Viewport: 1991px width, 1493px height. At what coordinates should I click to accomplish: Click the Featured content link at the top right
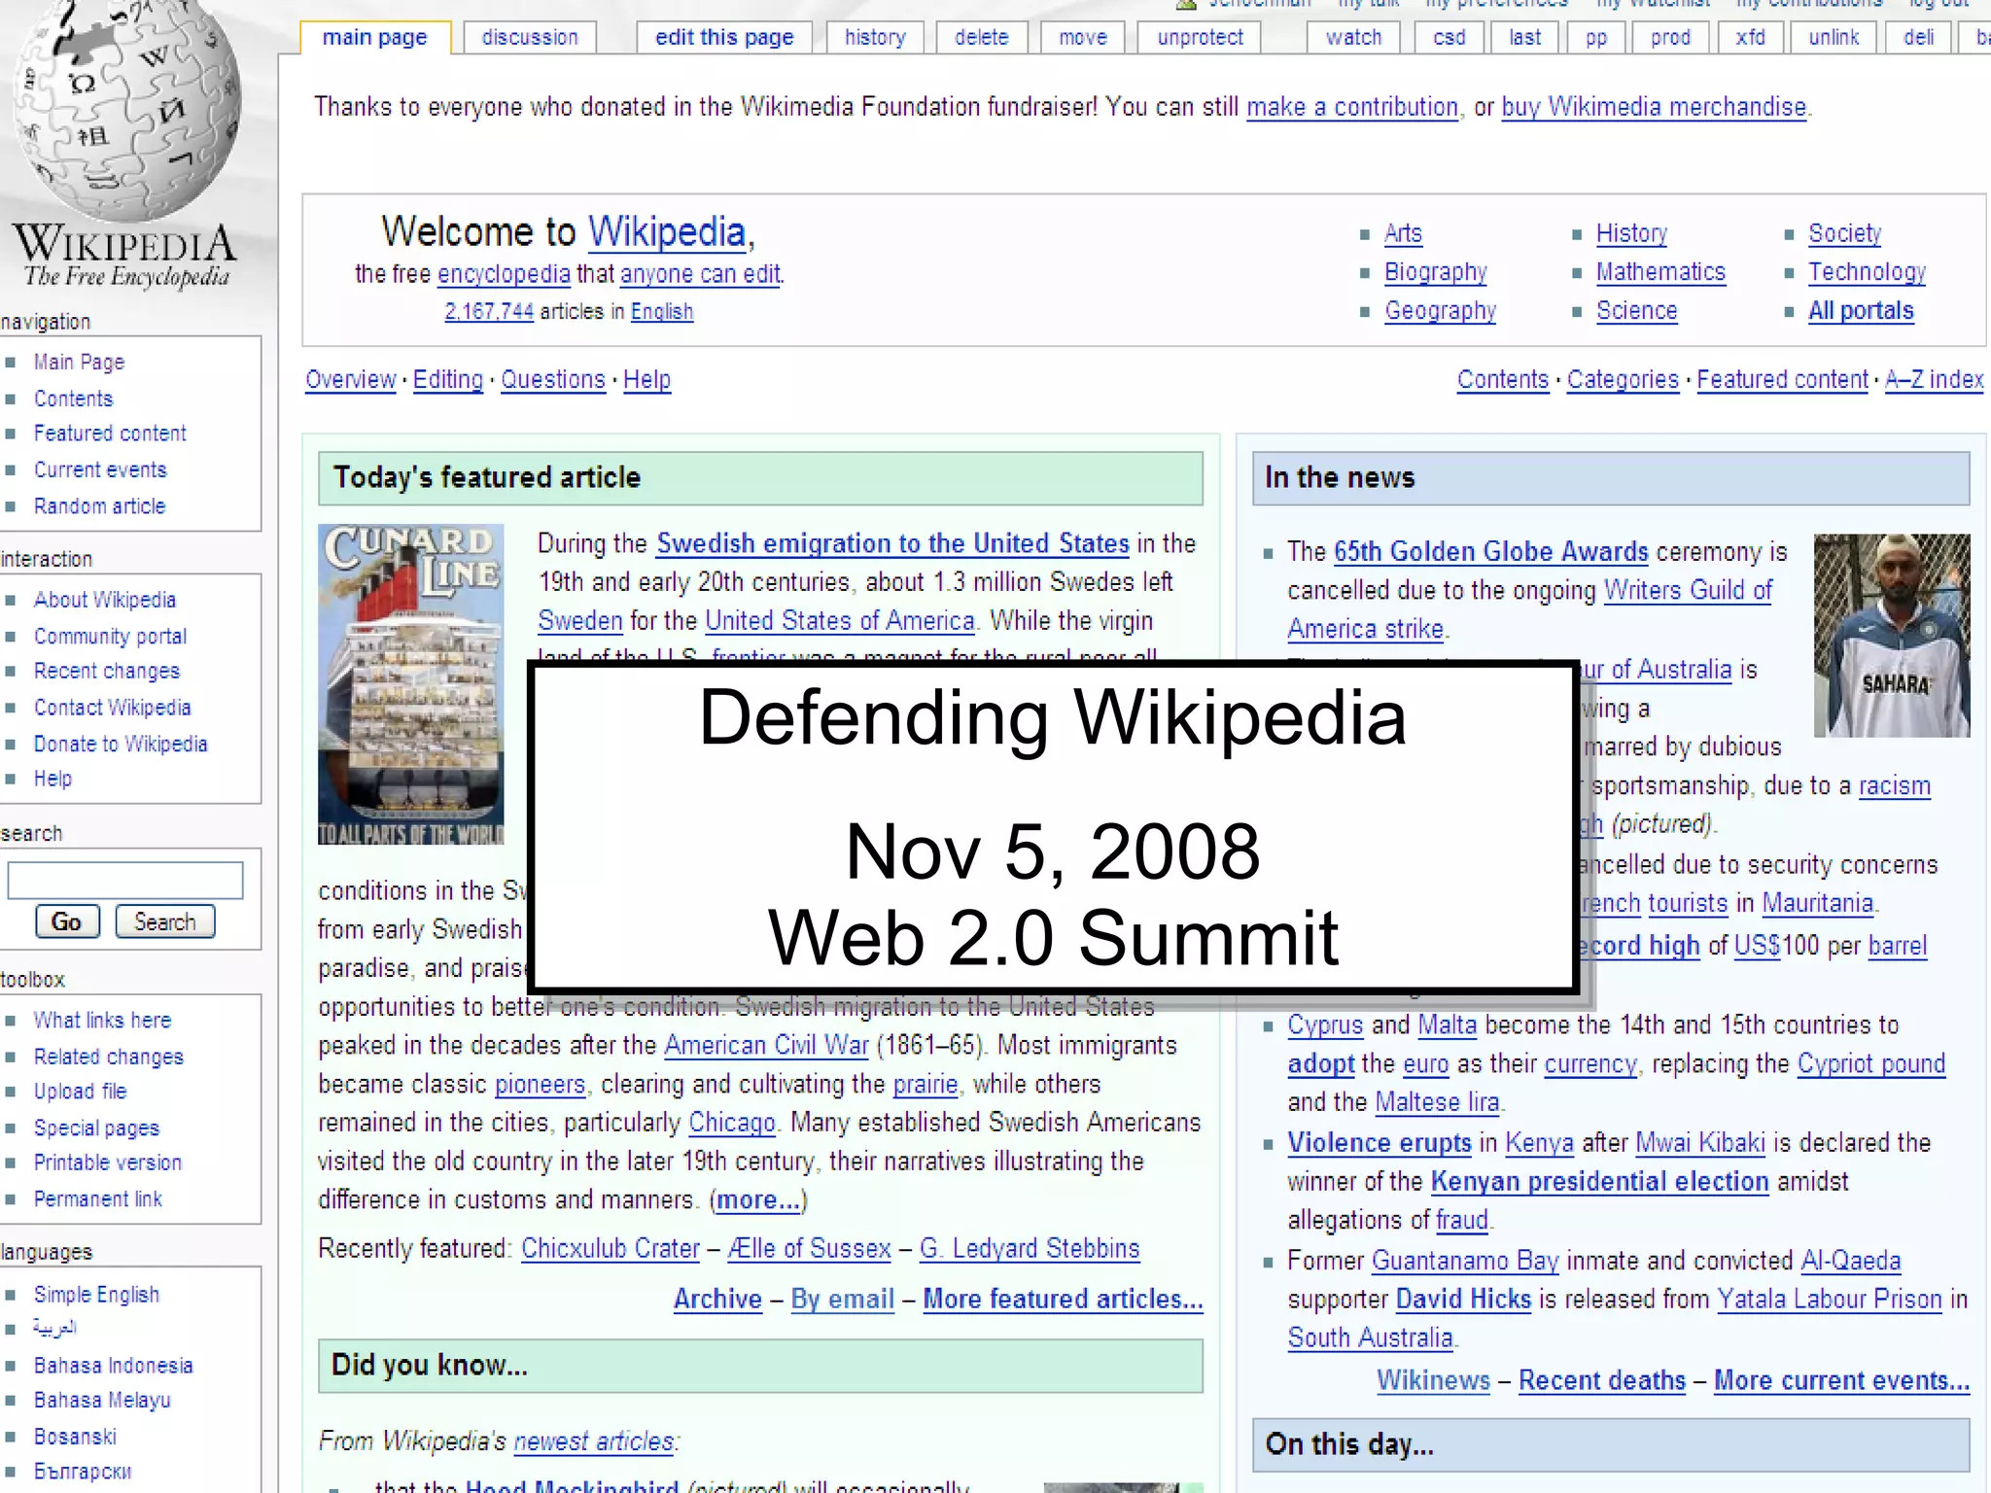1782,380
